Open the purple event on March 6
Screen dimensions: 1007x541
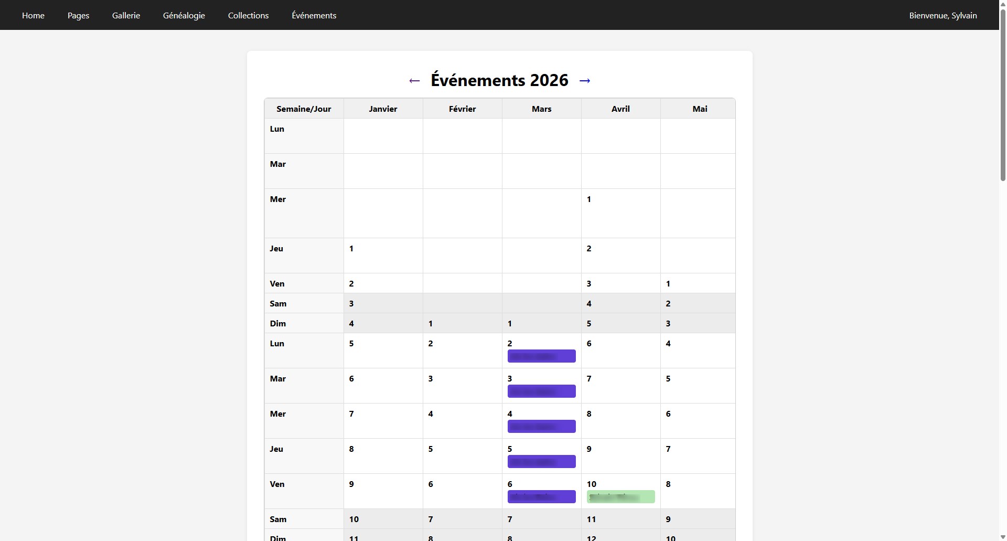coord(541,496)
